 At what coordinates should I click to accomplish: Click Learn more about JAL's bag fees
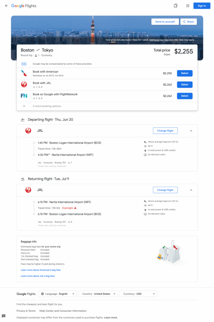(x=37, y=276)
